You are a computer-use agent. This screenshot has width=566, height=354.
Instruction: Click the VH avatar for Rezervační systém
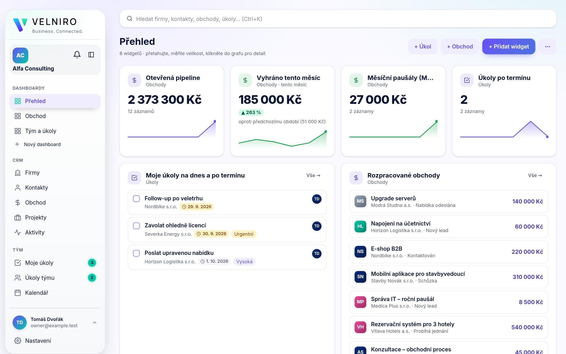[360, 327]
